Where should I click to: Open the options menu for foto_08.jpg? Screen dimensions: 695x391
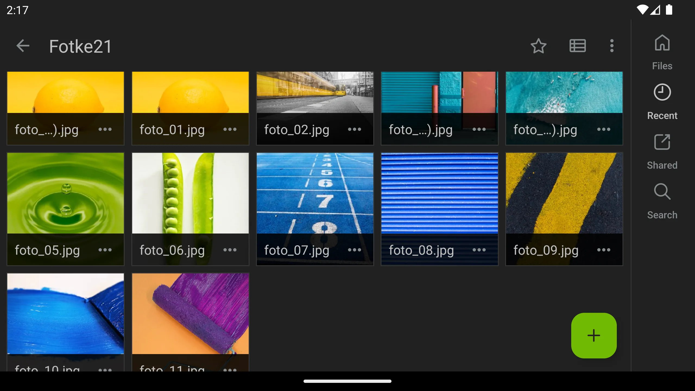[x=479, y=250]
